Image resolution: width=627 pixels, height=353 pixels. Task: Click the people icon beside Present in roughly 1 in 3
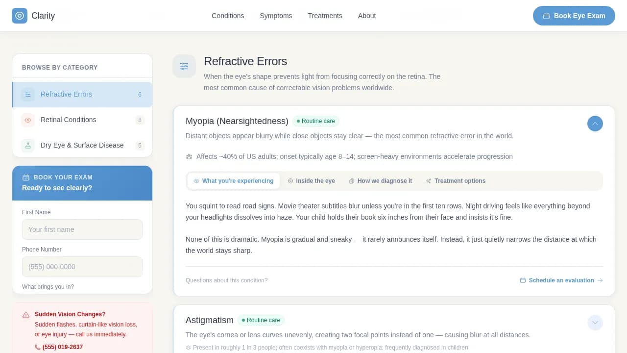189,348
